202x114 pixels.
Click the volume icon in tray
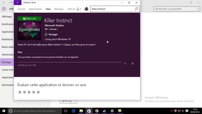pyautogui.click(x=183, y=111)
